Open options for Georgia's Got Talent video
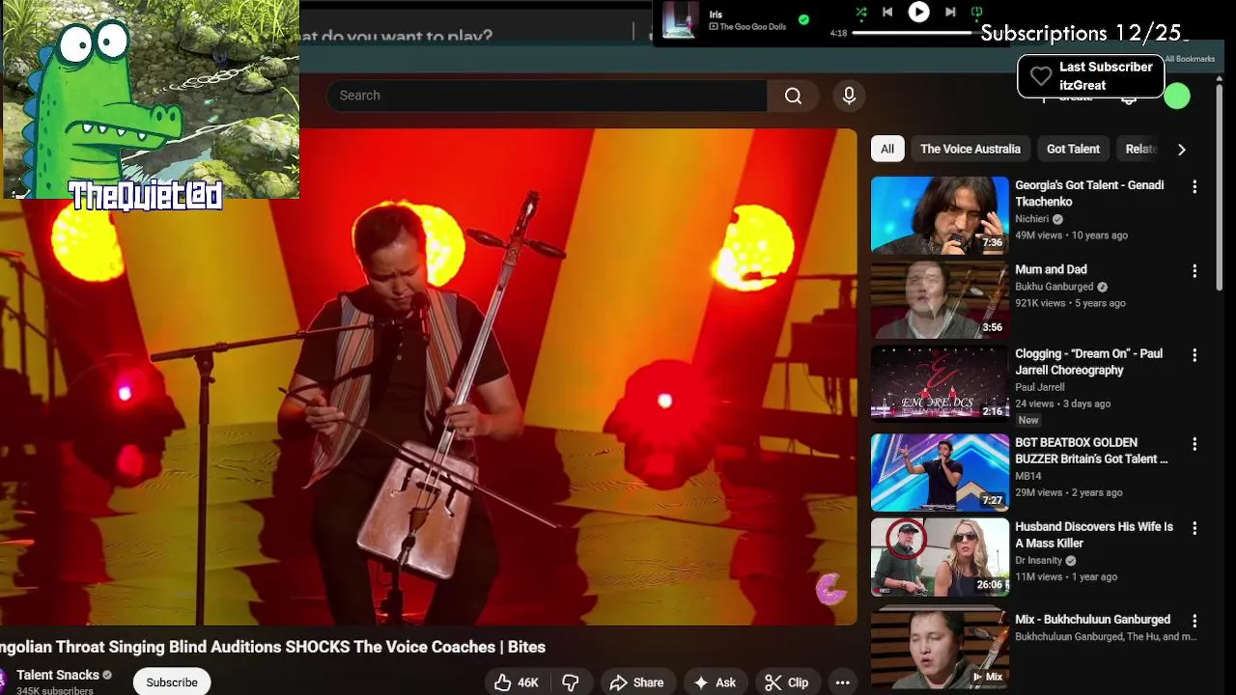This screenshot has height=695, width=1236. click(x=1194, y=187)
